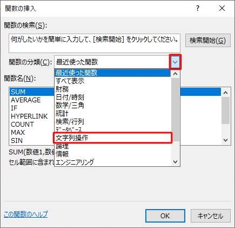The width and height of the screenshot is (235, 228).
Task: Select COUNT in the function list
Action: click(x=32, y=125)
